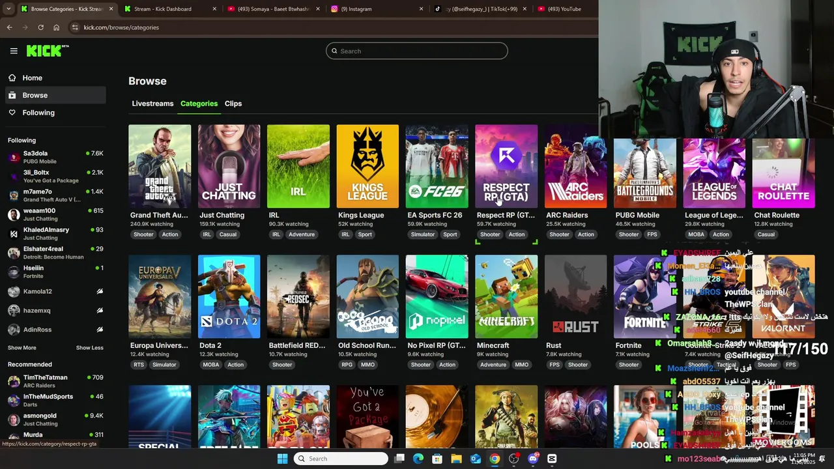Viewport: 834px width, 469px height.
Task: Expand following list with Show More
Action: tap(22, 348)
